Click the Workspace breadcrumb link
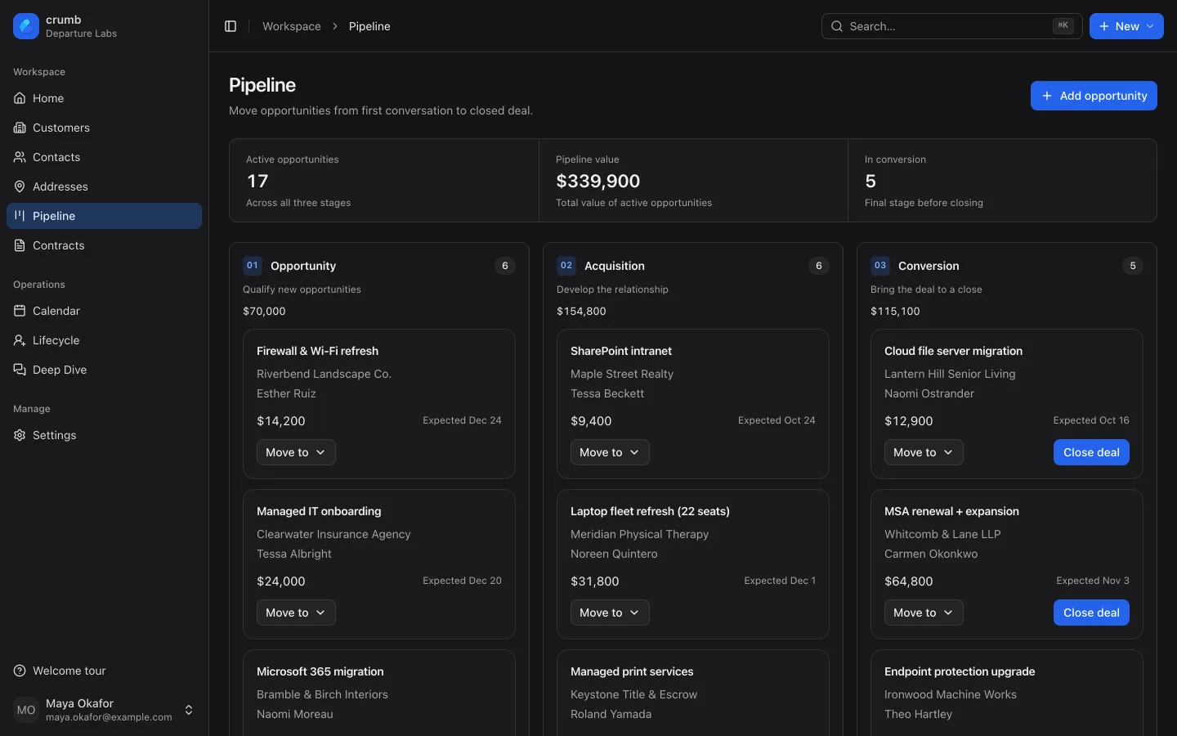This screenshot has width=1177, height=736. click(x=292, y=26)
